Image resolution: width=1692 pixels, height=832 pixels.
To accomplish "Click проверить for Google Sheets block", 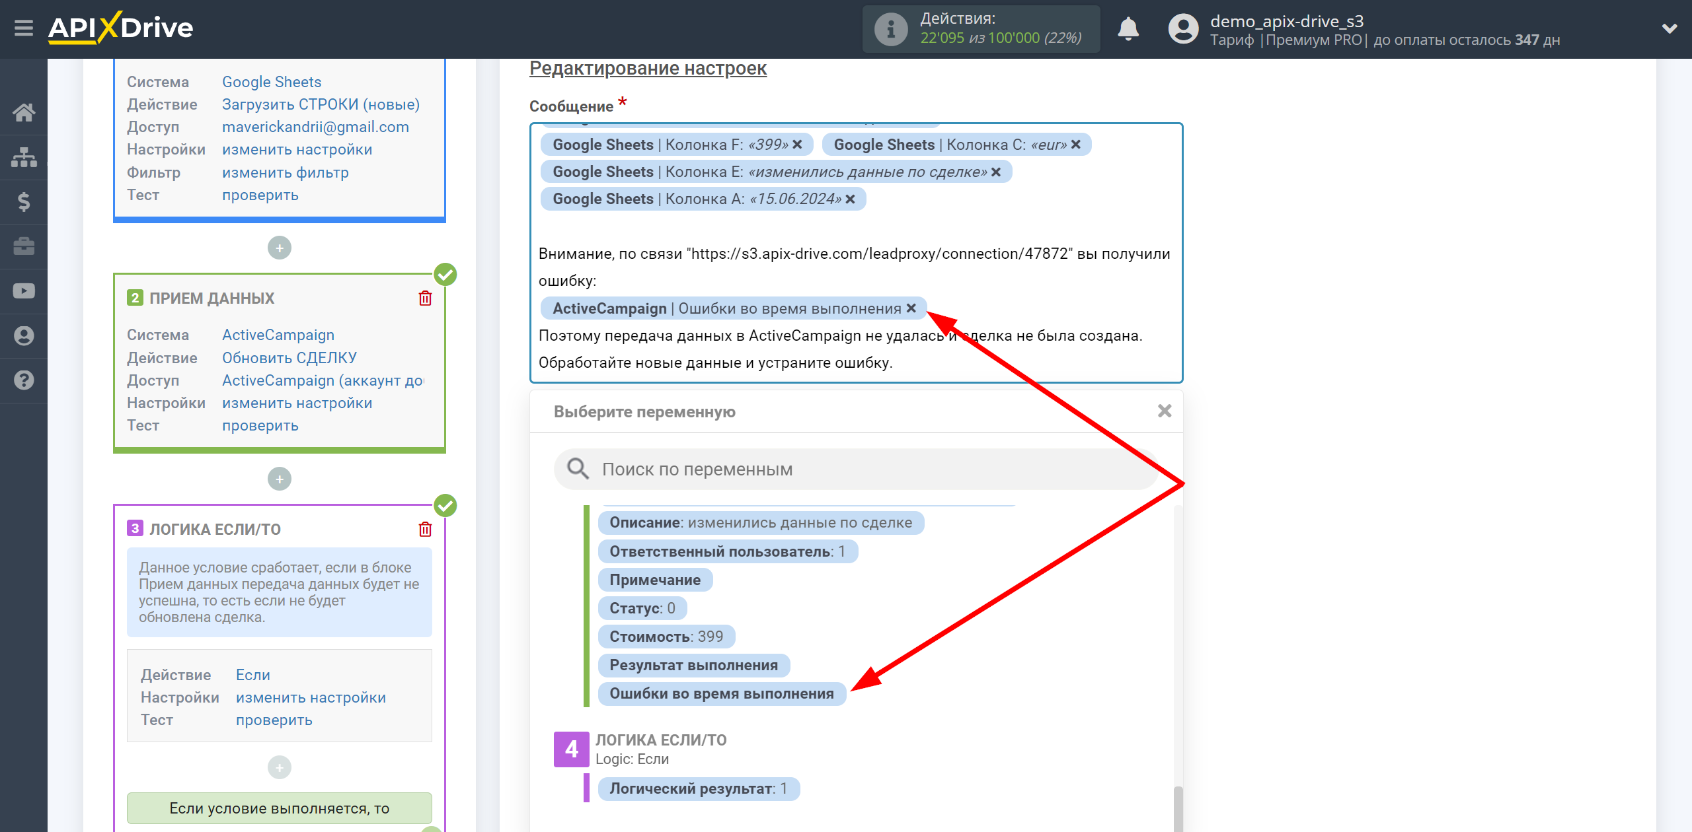I will (260, 195).
